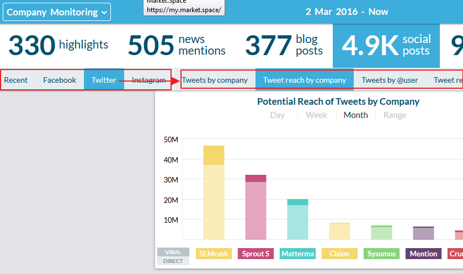Select the 505 news mentions counter
The width and height of the screenshot is (463, 274).
tap(177, 45)
